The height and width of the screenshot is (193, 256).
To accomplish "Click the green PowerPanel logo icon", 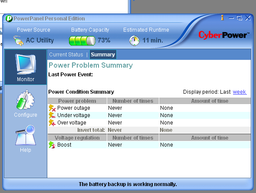I will pos(9,19).
